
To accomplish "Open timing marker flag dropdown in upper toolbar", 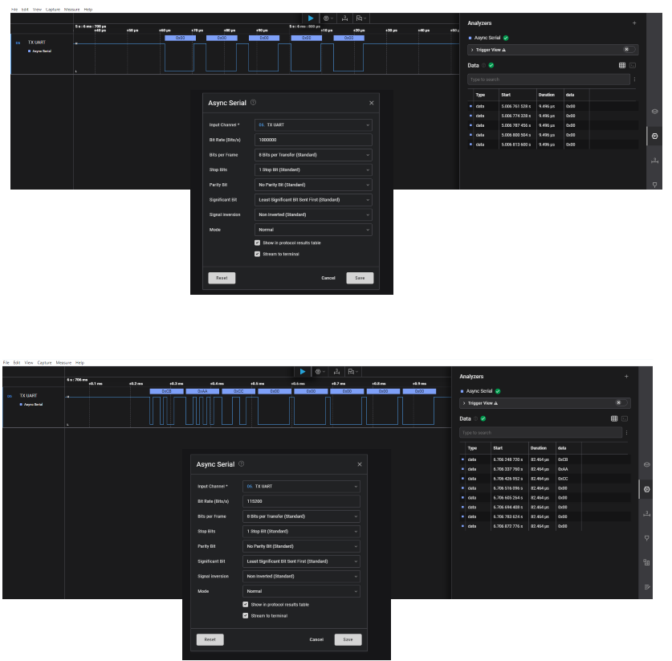I will click(x=360, y=18).
